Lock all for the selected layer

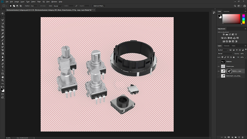(x=234, y=57)
